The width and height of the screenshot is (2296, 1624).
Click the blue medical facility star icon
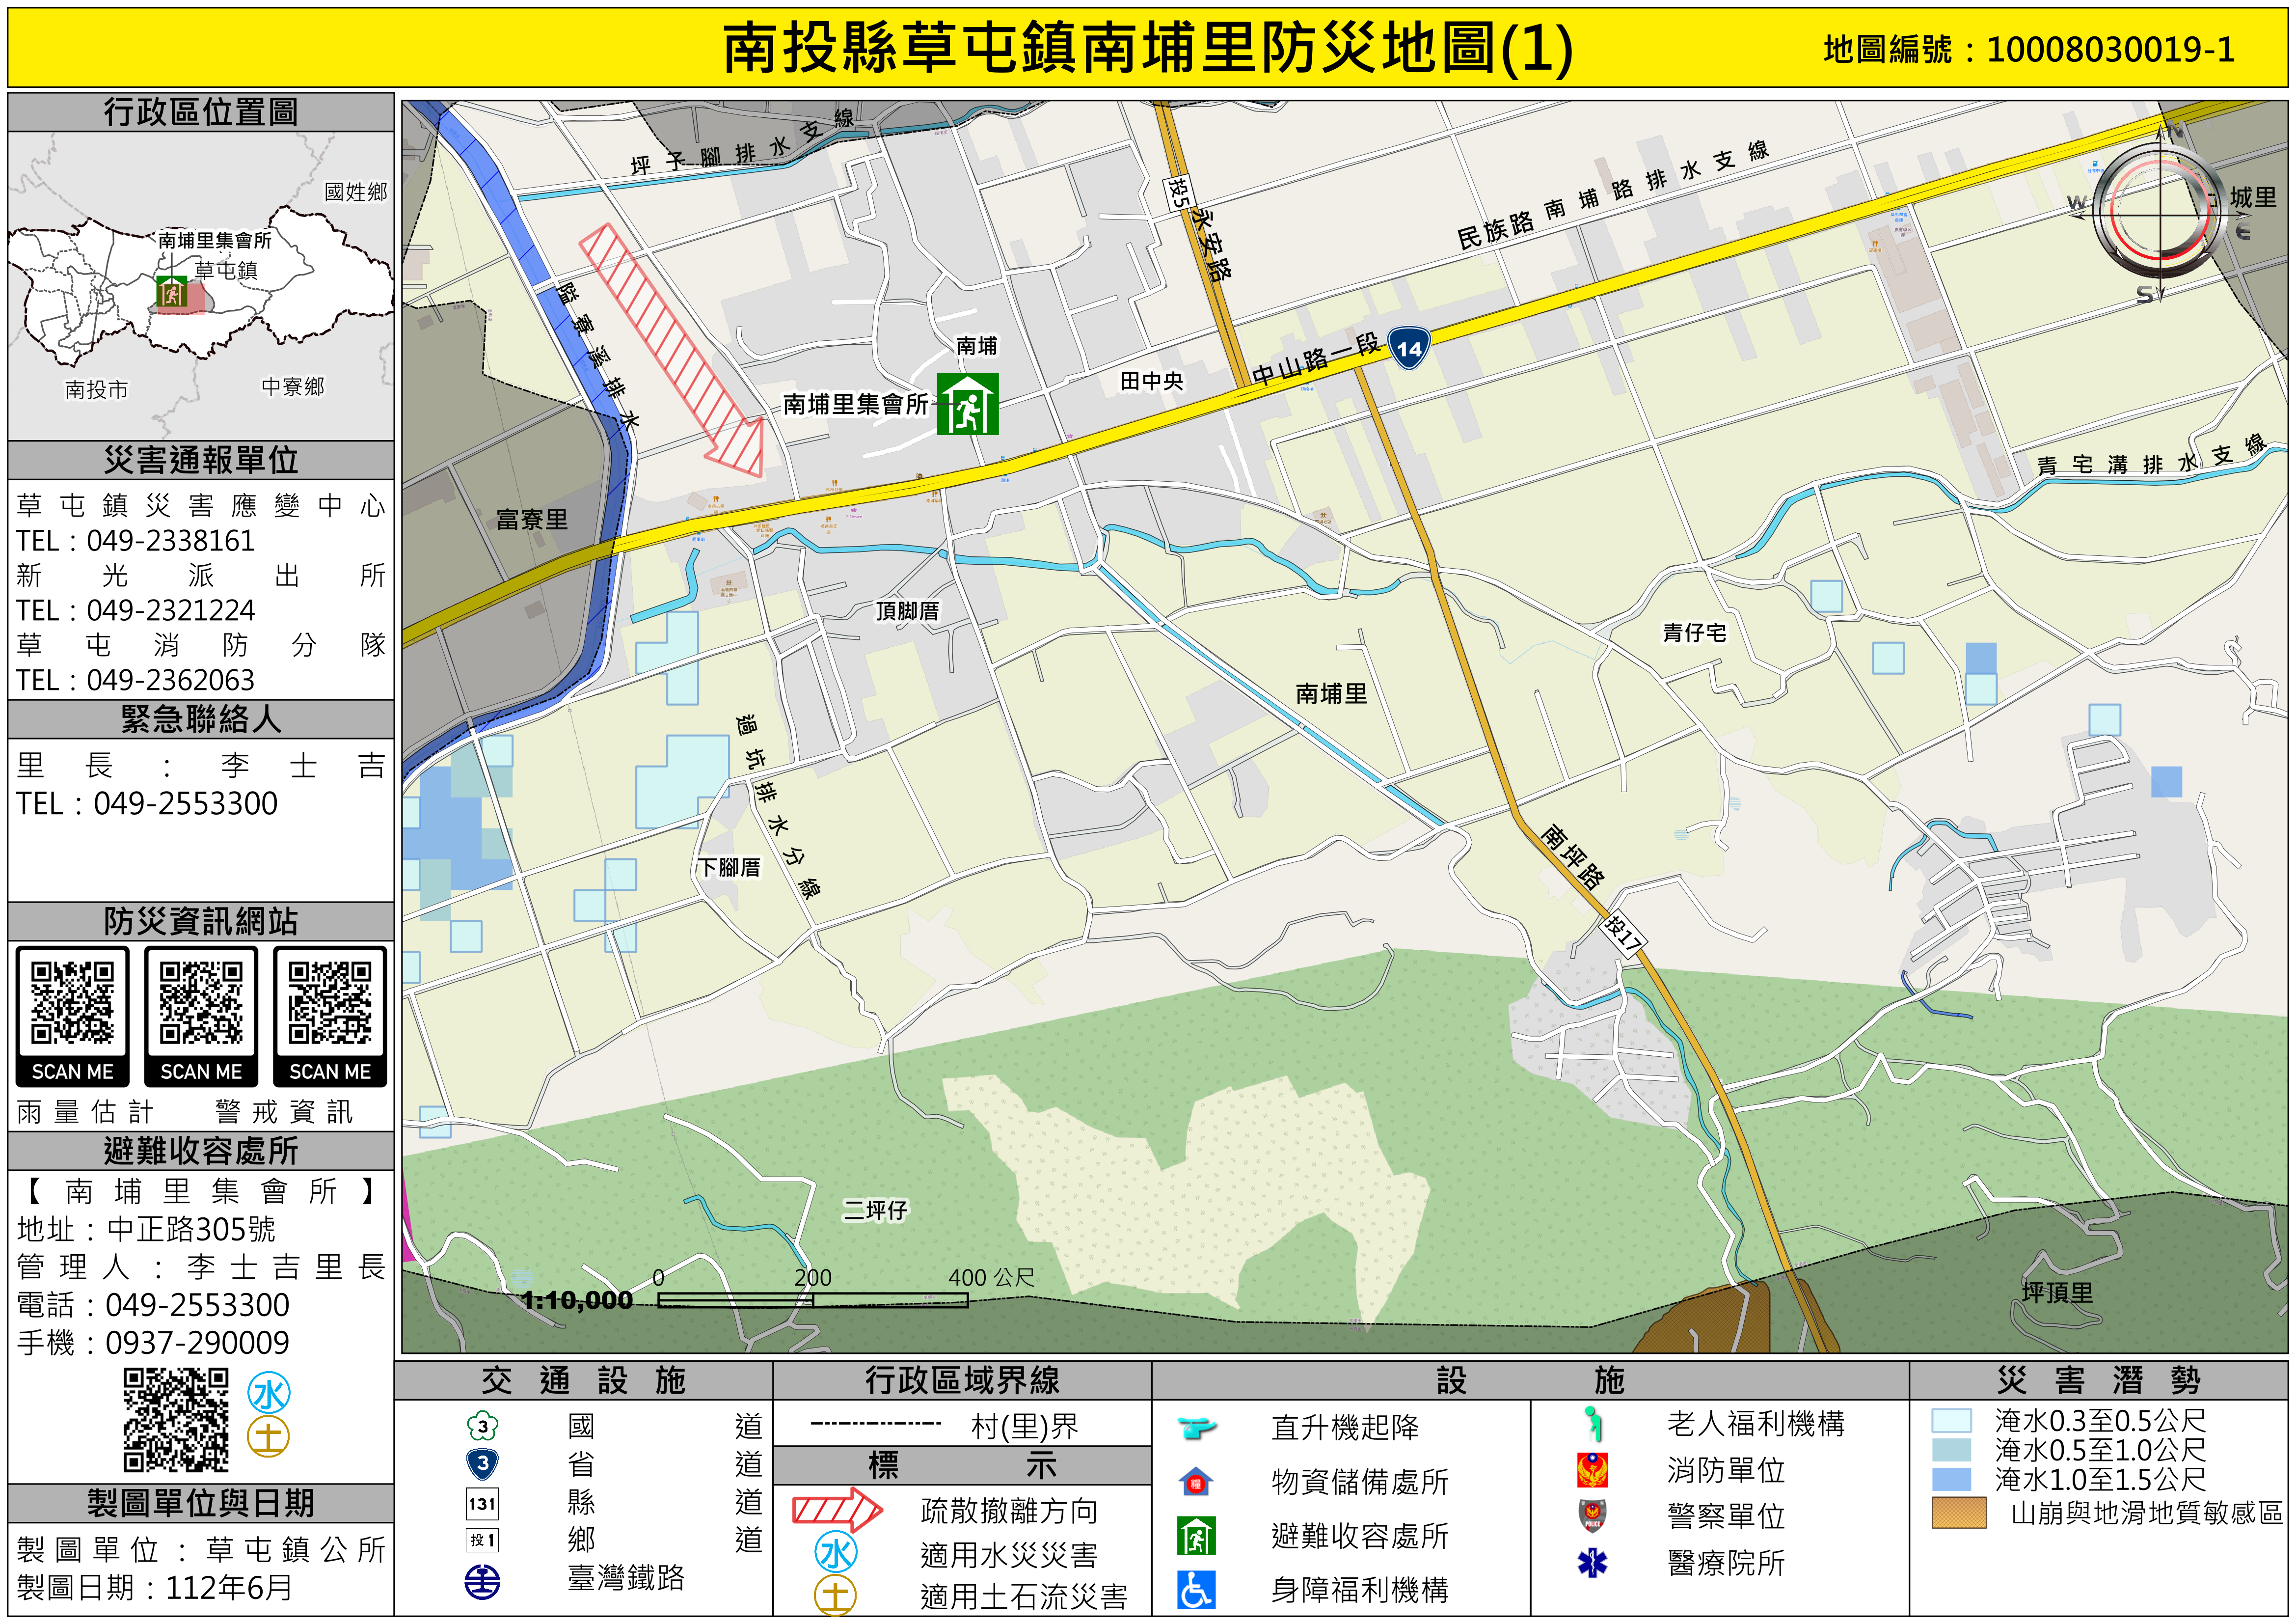tap(1592, 1562)
